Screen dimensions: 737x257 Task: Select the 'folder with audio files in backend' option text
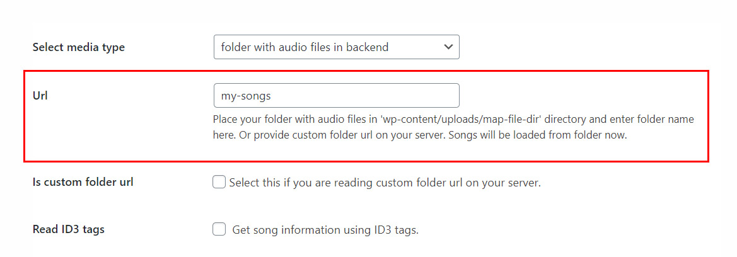coord(305,47)
